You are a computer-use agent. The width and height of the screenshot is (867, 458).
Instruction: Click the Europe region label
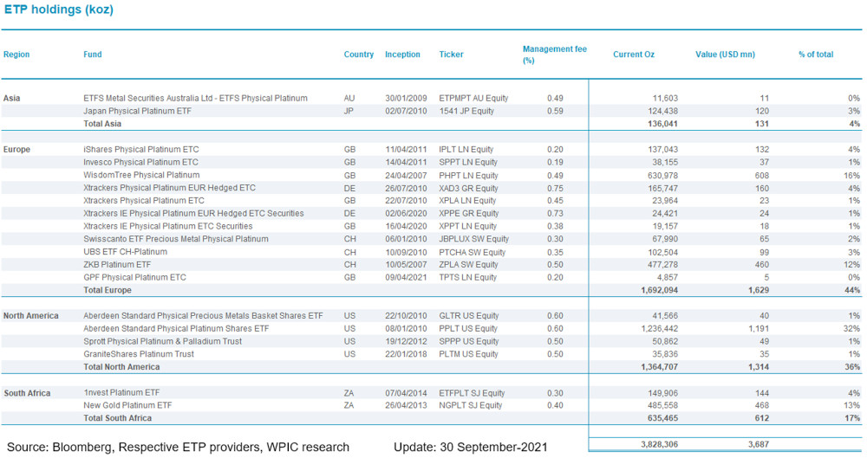(16, 150)
